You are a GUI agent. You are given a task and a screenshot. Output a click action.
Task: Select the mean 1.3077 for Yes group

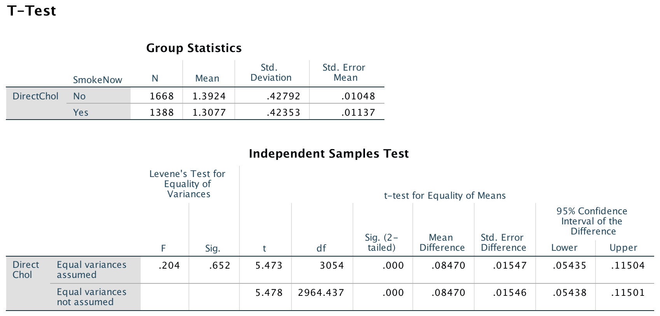point(209,113)
